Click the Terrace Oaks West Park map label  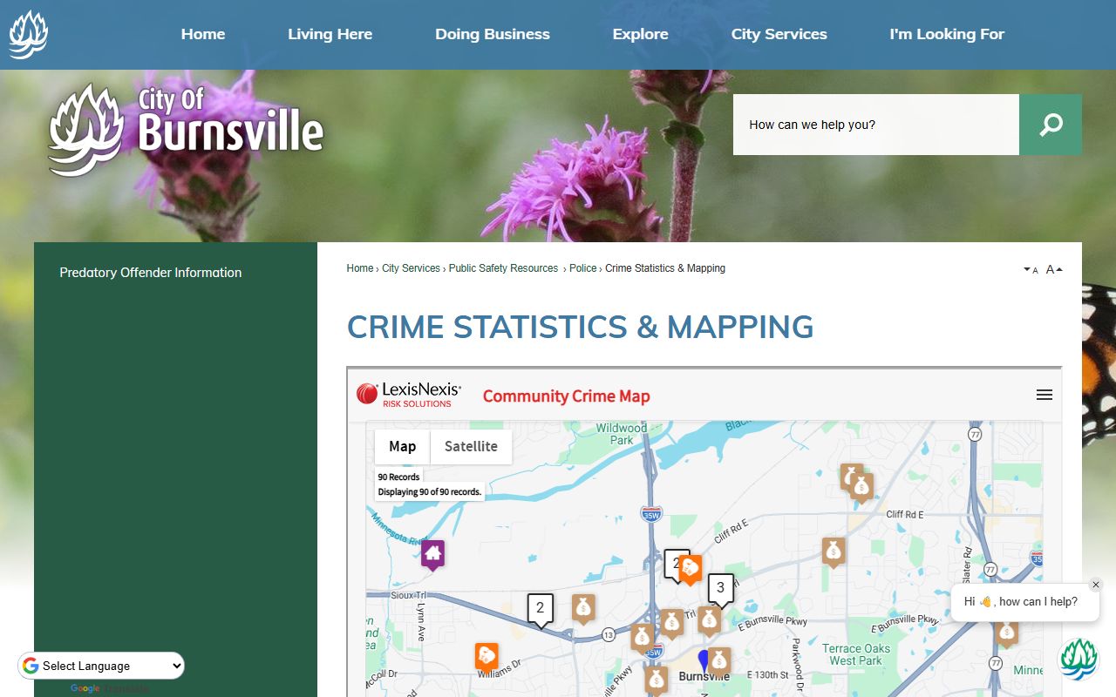pos(855,654)
